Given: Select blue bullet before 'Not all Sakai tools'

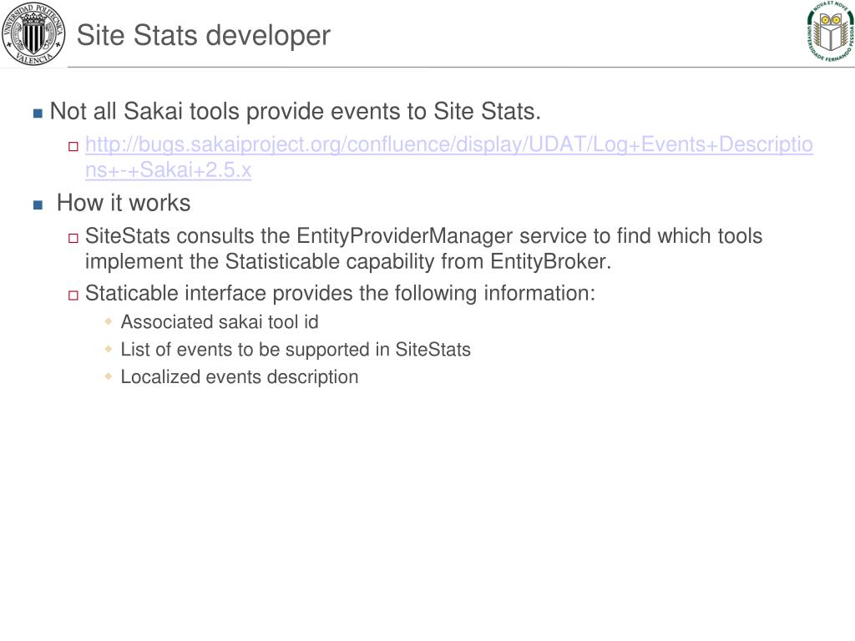Looking at the screenshot, I should pos(38,114).
